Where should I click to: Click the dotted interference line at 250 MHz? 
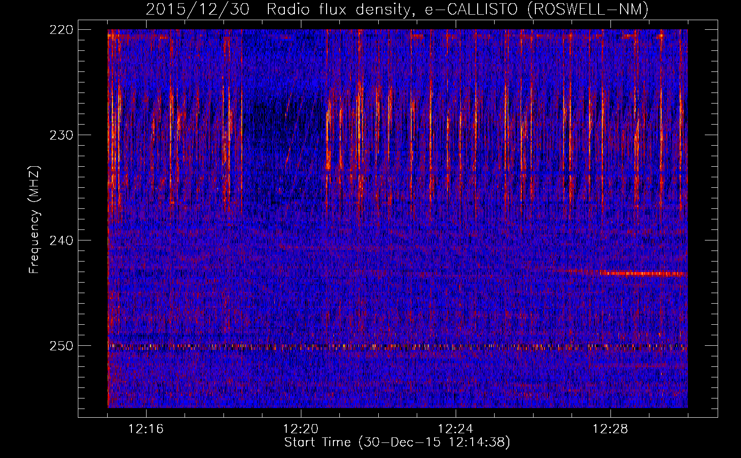pyautogui.click(x=398, y=347)
